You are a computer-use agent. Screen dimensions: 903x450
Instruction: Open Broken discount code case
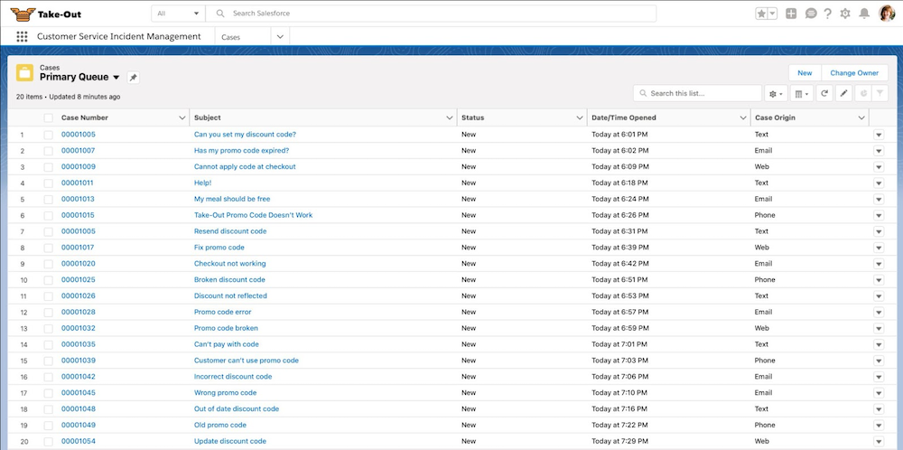(229, 279)
